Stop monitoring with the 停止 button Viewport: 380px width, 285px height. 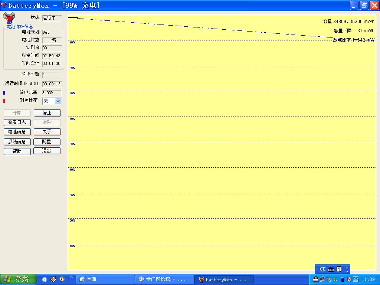pyautogui.click(x=47, y=113)
